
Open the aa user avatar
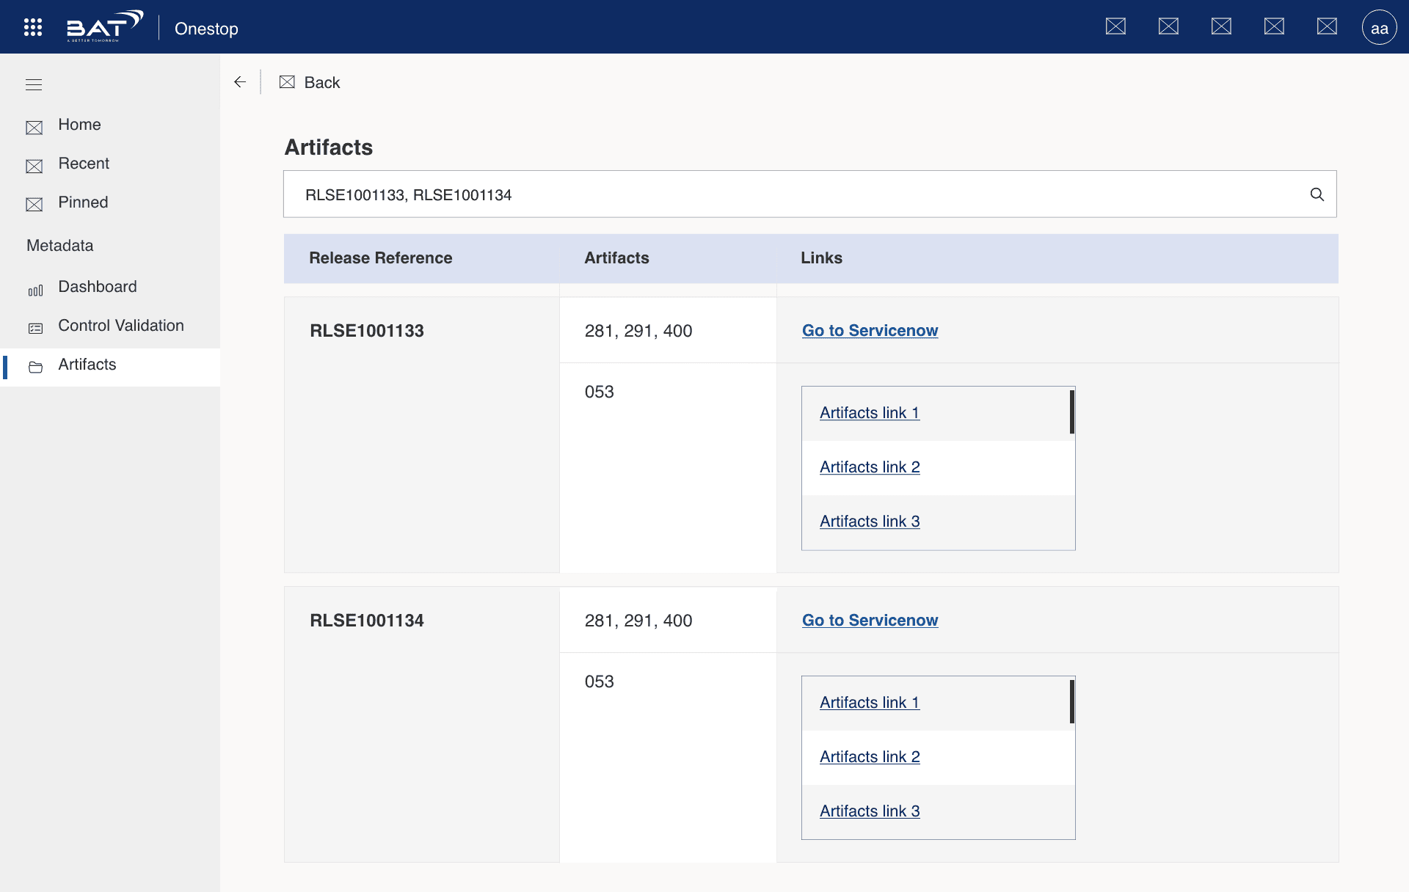pos(1379,28)
